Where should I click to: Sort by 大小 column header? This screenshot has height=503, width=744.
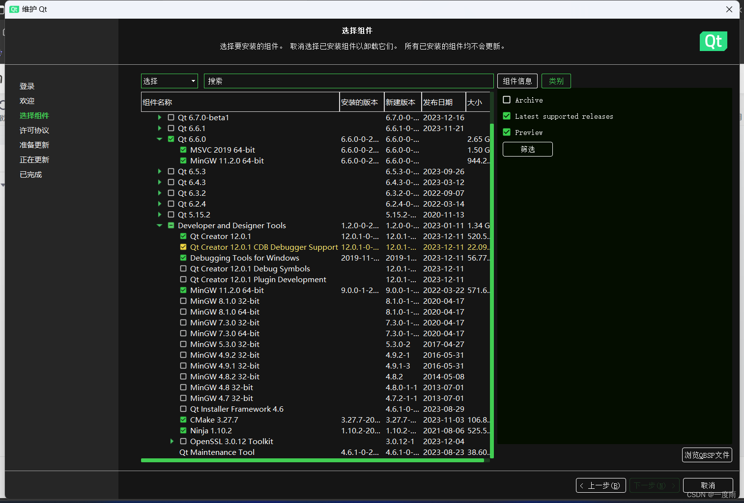pos(478,102)
